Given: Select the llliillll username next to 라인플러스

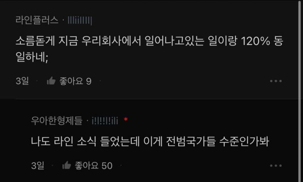Looking at the screenshot, I should click(x=80, y=21).
